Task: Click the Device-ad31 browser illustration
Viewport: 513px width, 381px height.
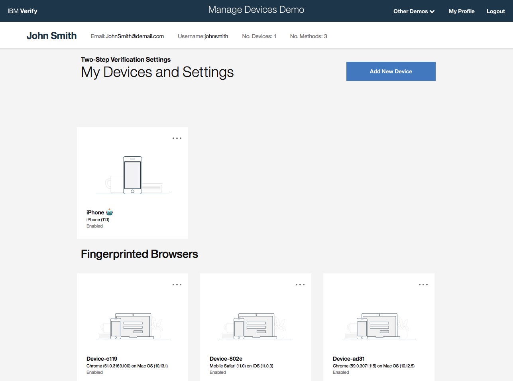Action: [x=379, y=326]
